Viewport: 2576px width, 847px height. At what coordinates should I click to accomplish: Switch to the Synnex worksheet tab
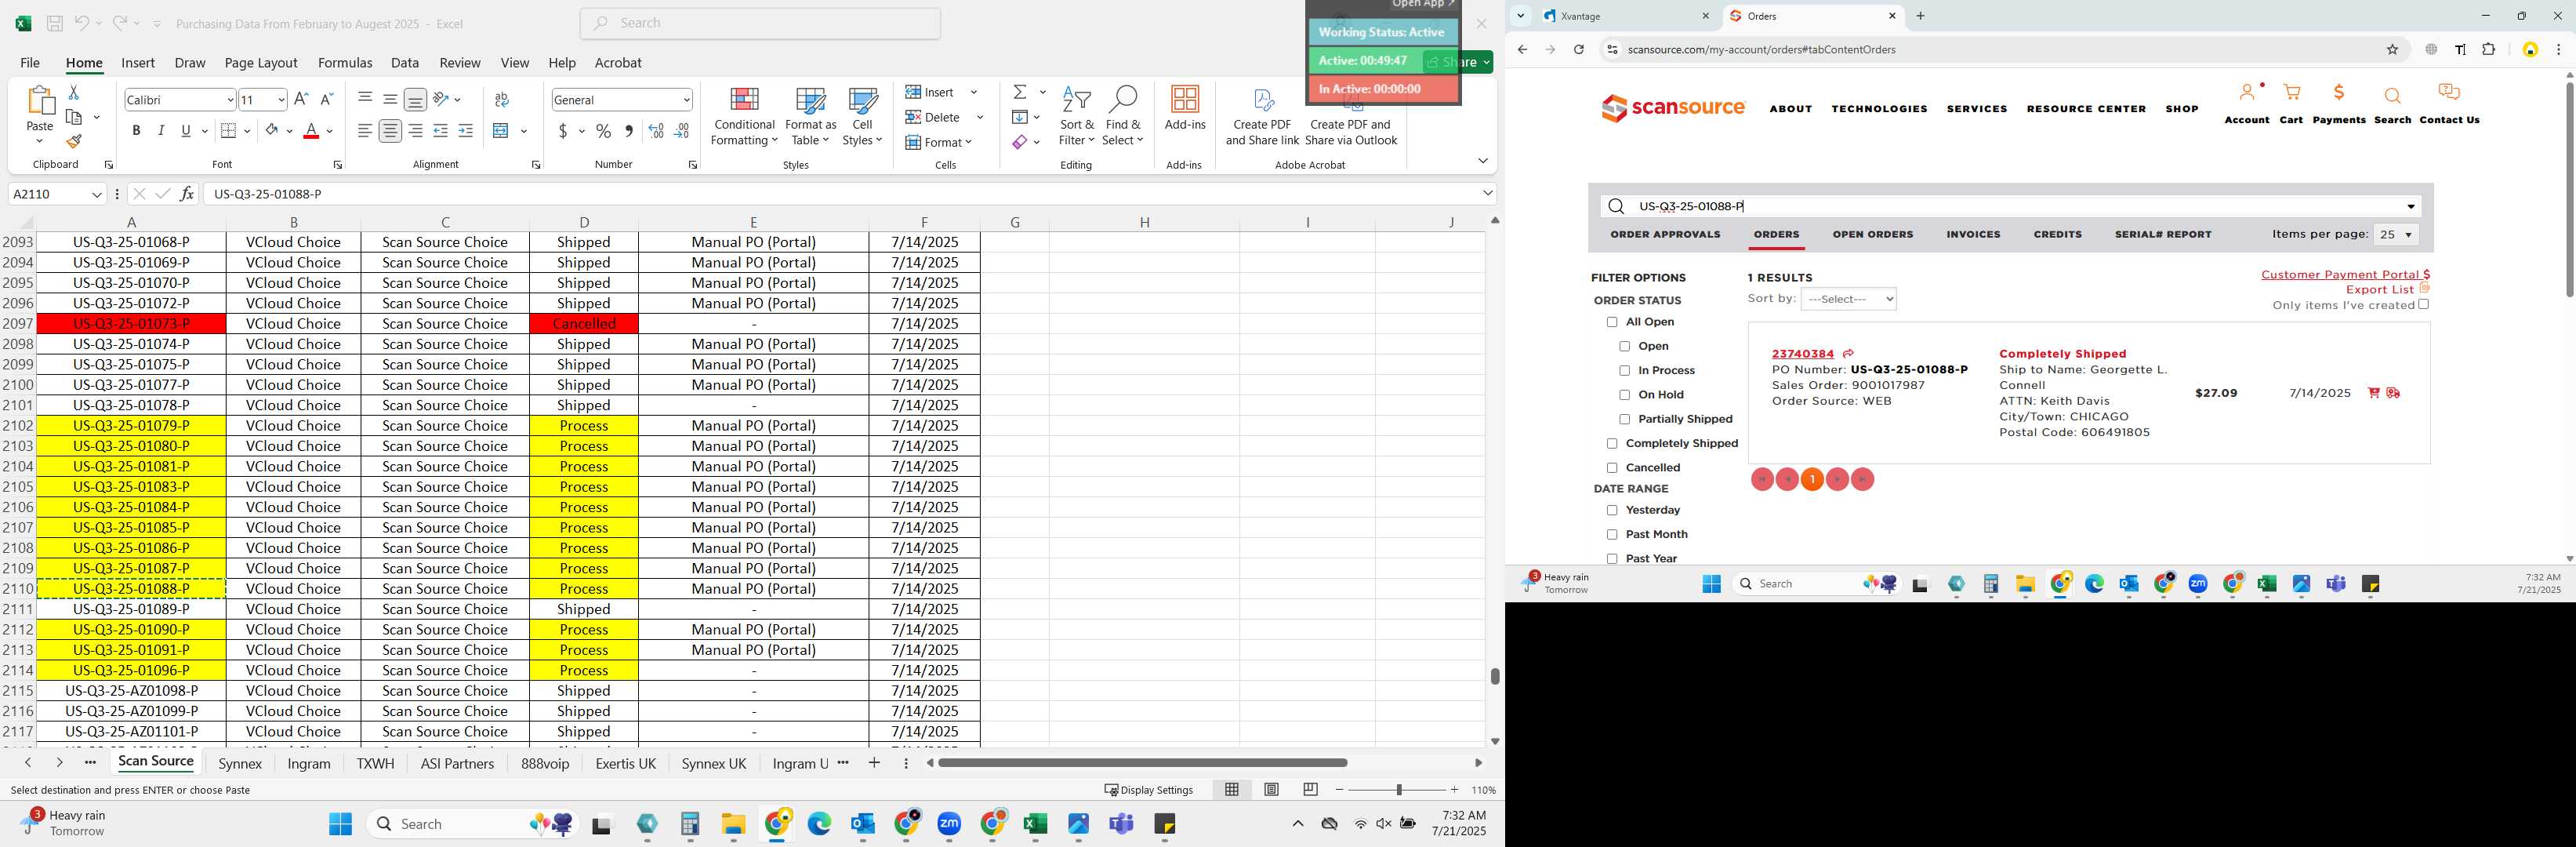[240, 763]
